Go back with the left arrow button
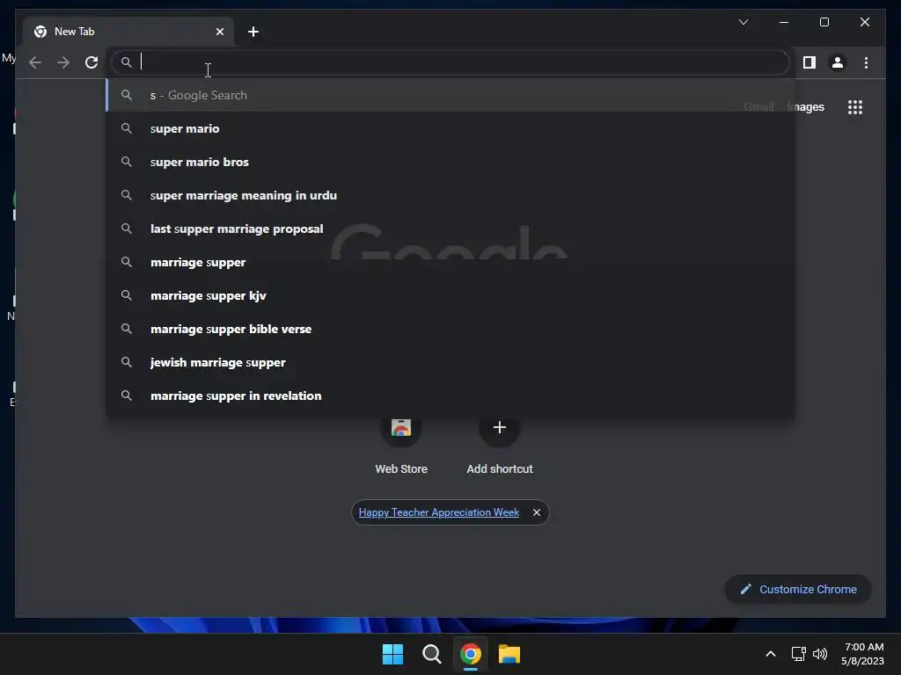The height and width of the screenshot is (675, 901). point(35,62)
